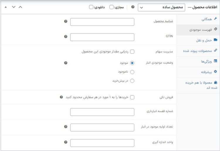Click the link icon next to محصولات پیوند شده
220x151 pixels.
point(216,50)
